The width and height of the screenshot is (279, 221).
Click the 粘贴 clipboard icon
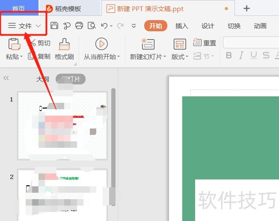point(14,44)
